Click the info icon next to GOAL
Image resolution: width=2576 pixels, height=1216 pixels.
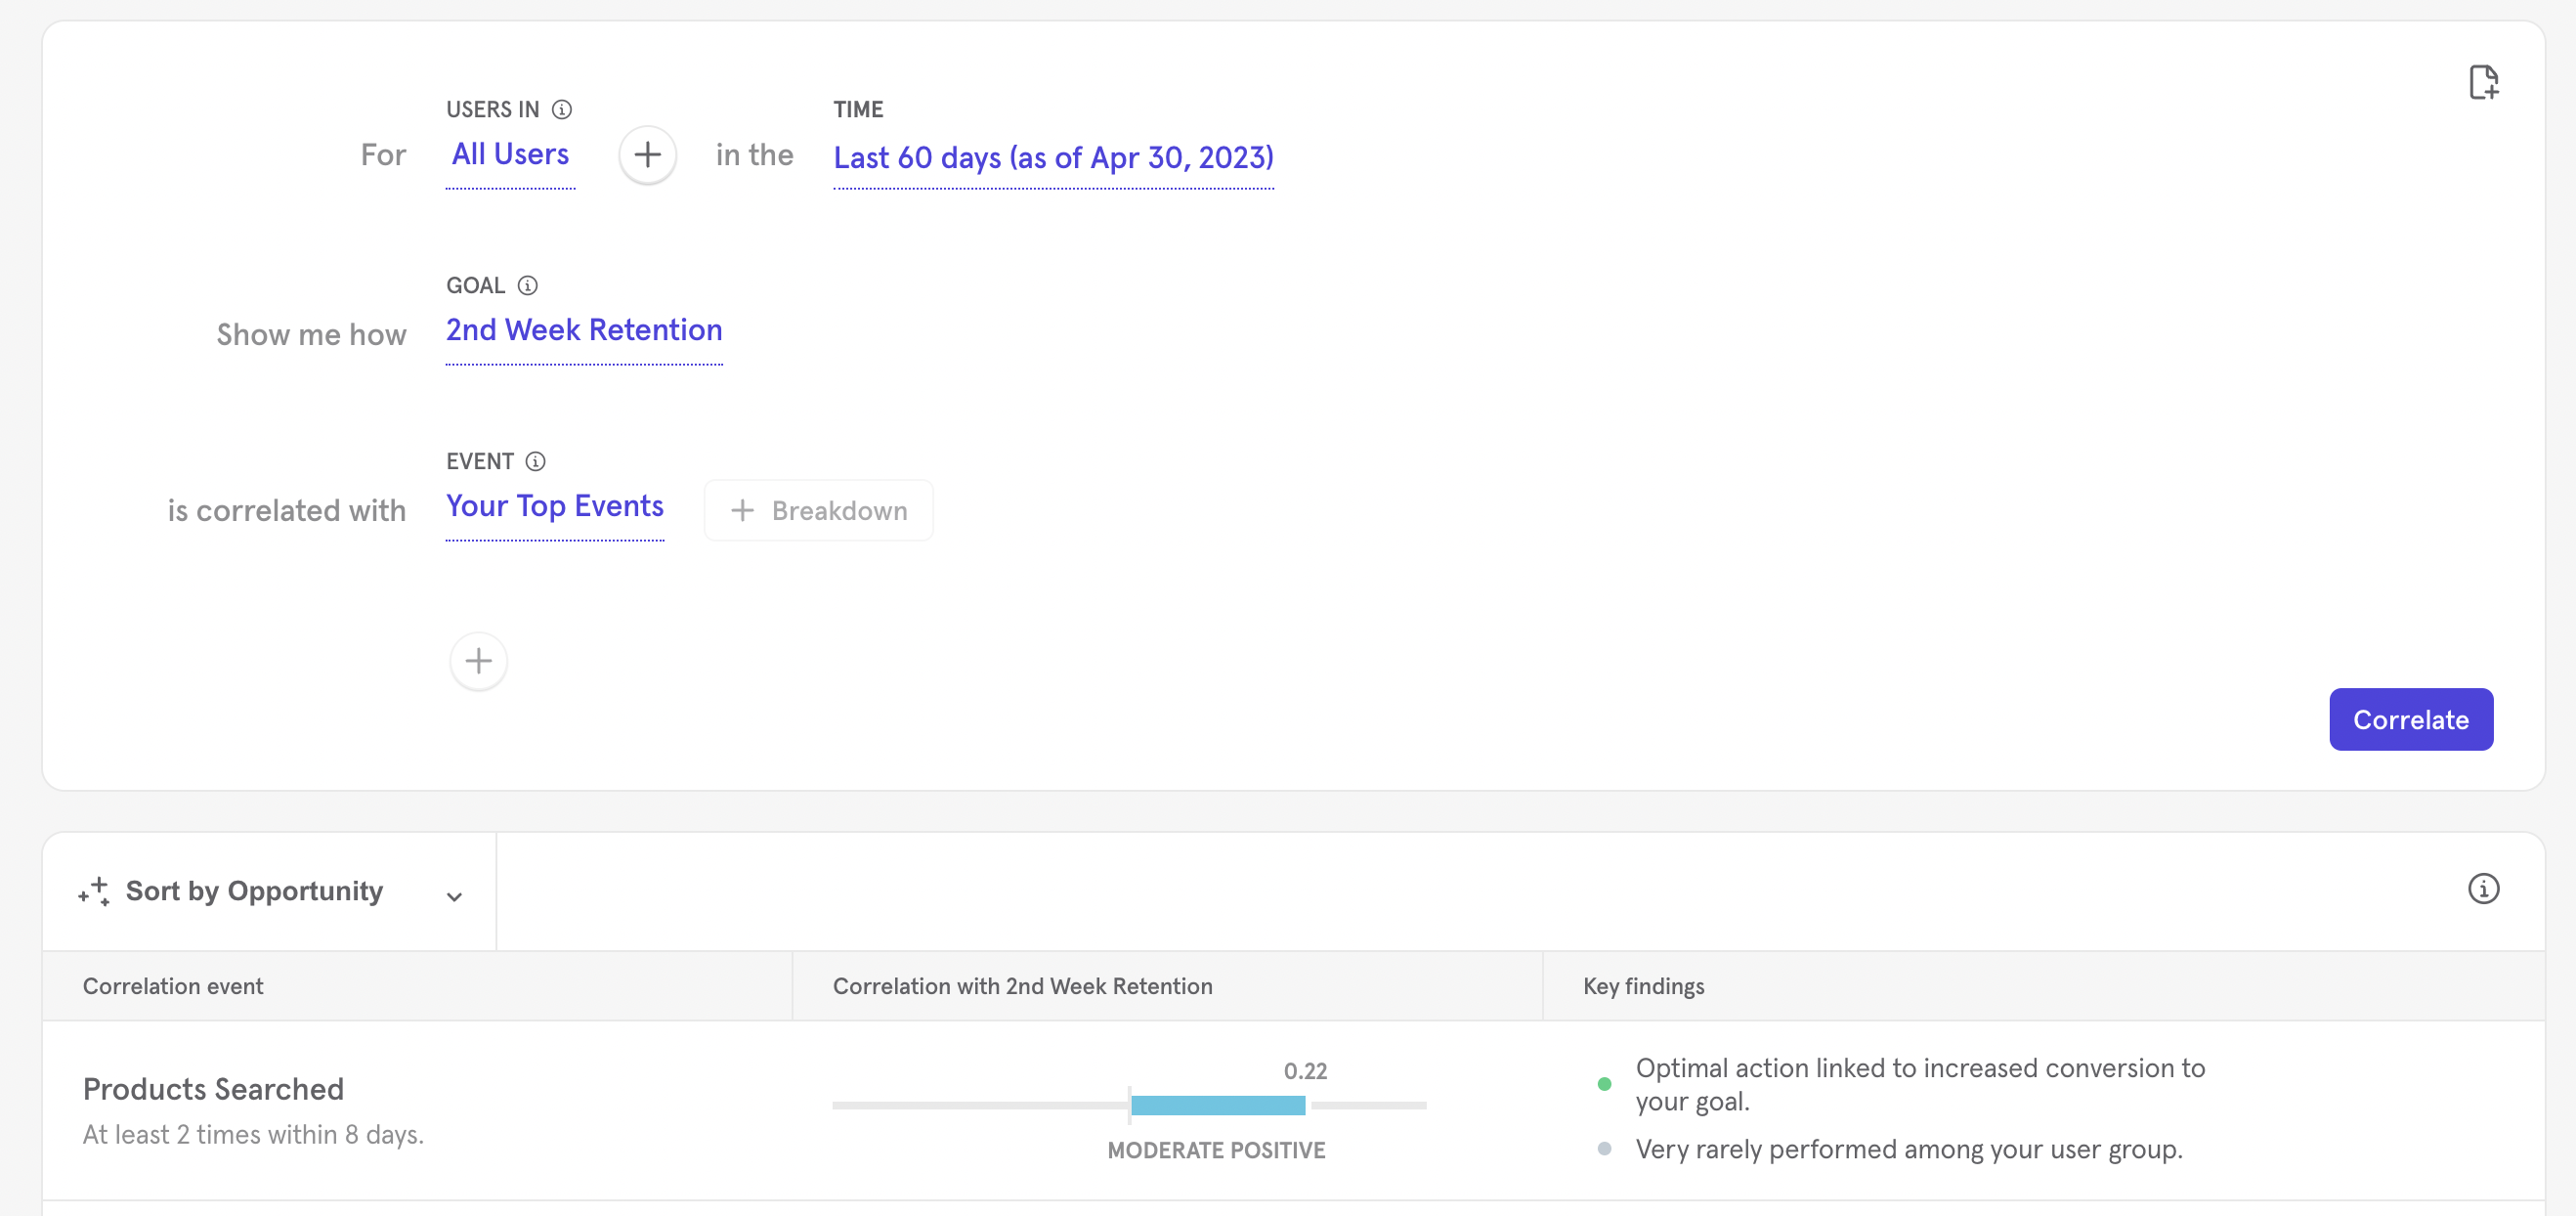[x=527, y=286]
